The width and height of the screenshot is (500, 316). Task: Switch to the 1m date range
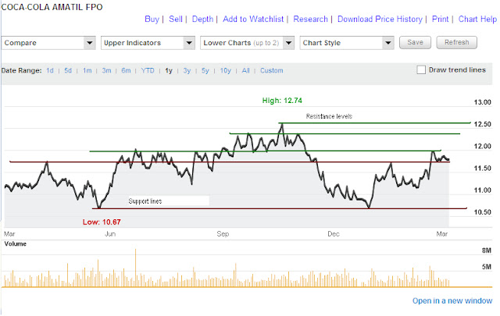coord(87,70)
